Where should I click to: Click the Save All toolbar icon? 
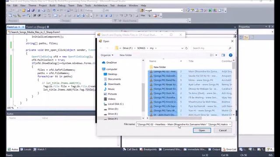(x=33, y=10)
